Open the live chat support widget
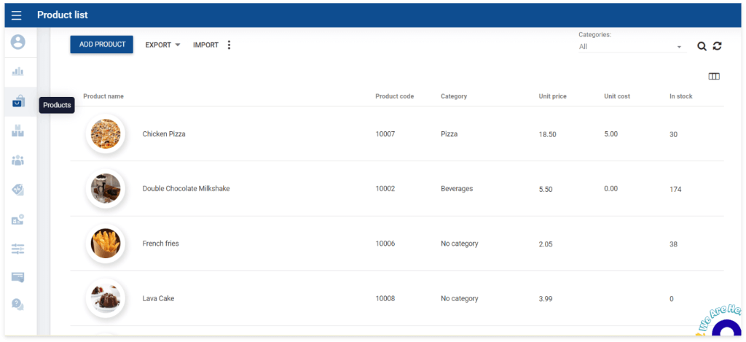 [726, 330]
